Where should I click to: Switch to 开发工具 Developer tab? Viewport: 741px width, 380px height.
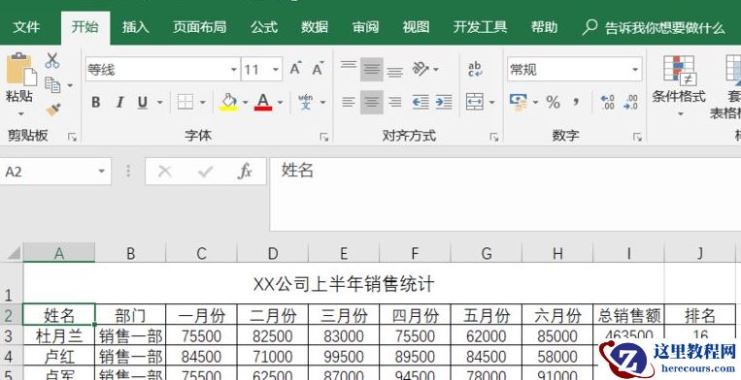(480, 27)
